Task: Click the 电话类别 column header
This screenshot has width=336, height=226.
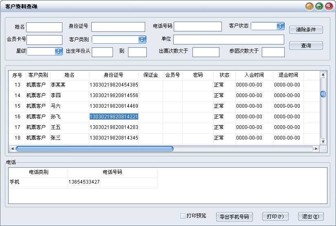Action: coord(39,172)
